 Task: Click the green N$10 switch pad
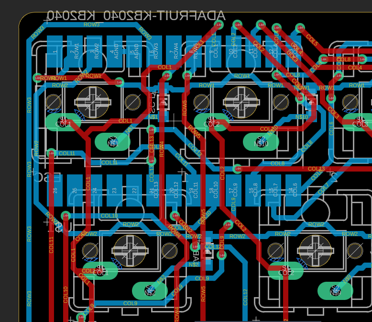tap(261, 142)
